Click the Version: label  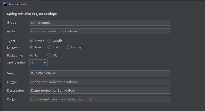tap(13, 73)
